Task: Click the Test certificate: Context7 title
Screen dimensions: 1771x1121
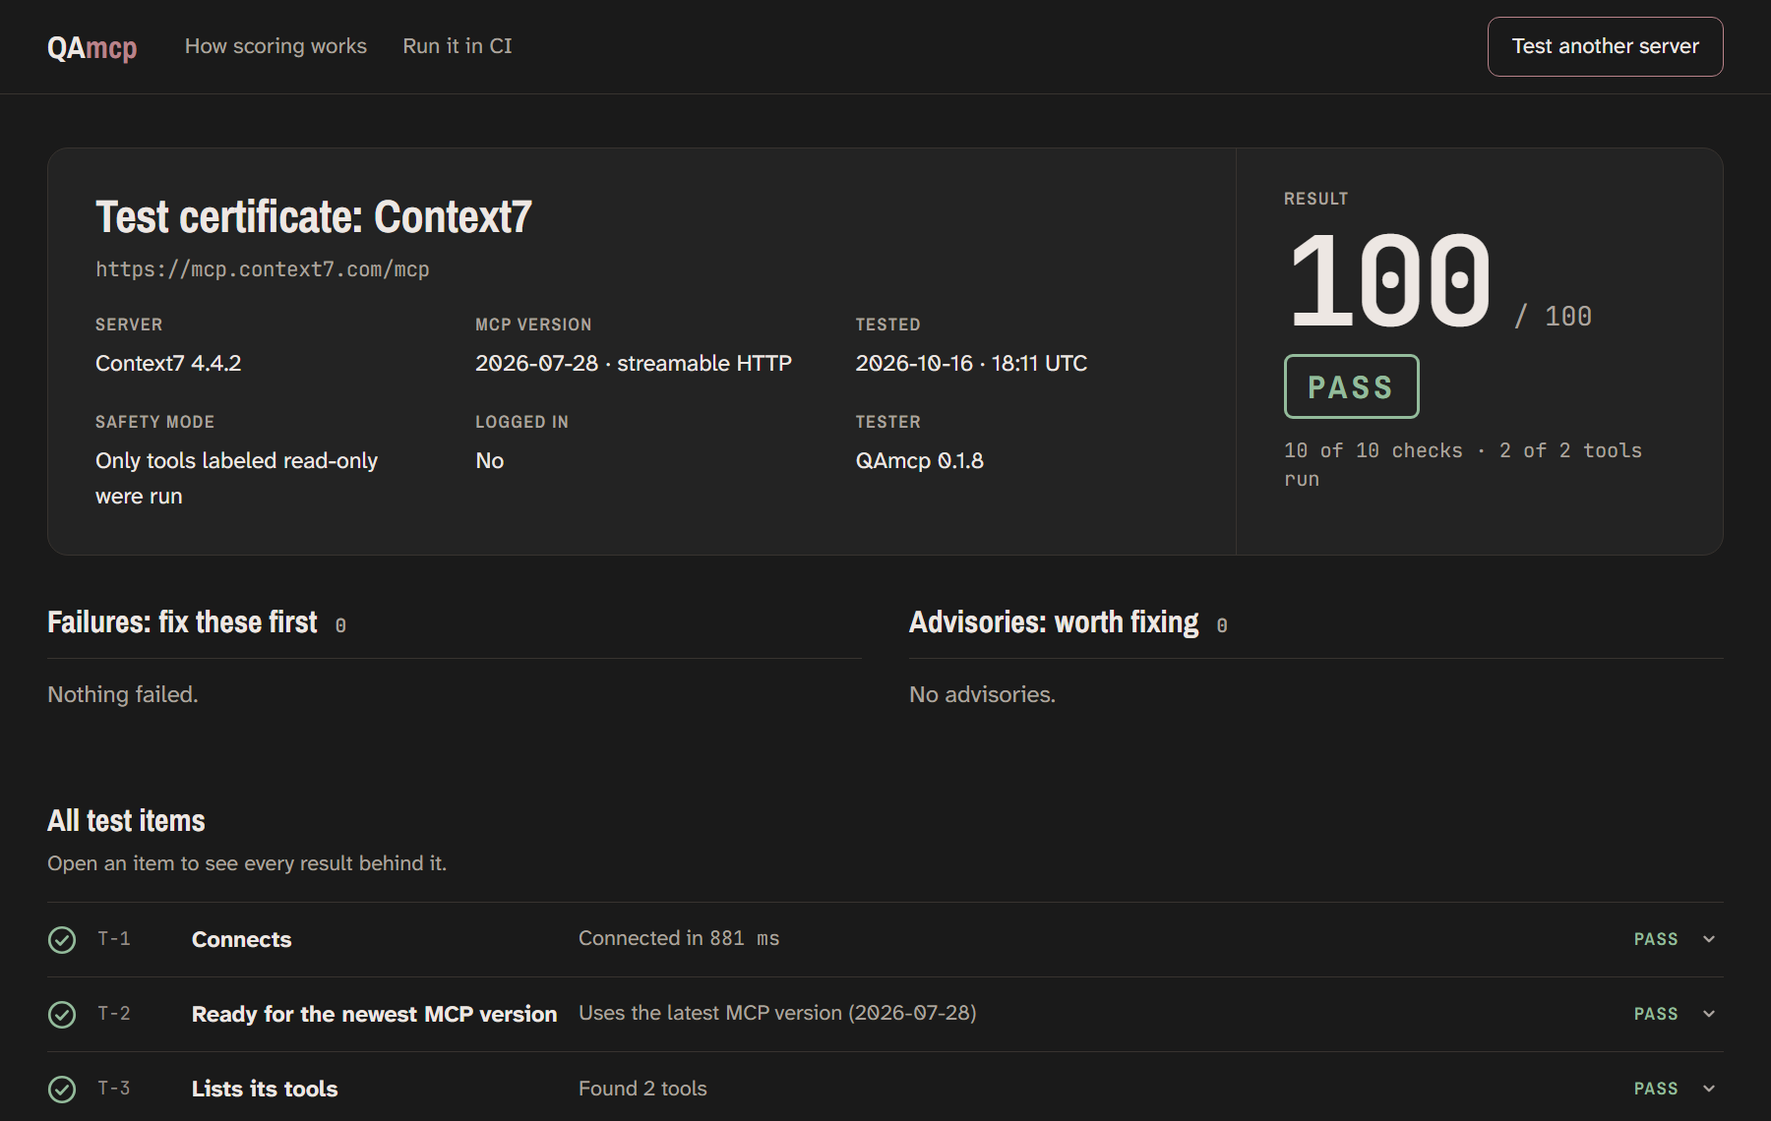Action: pyautogui.click(x=314, y=216)
